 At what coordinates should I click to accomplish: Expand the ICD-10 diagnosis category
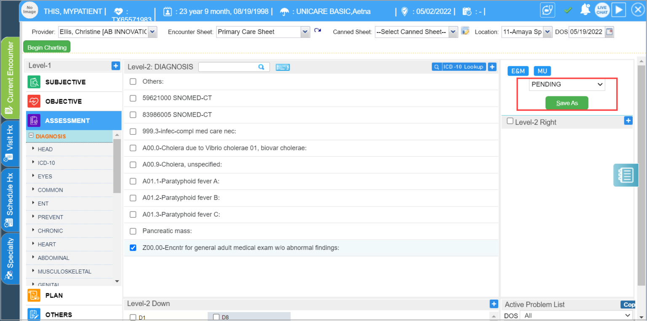pyautogui.click(x=46, y=163)
